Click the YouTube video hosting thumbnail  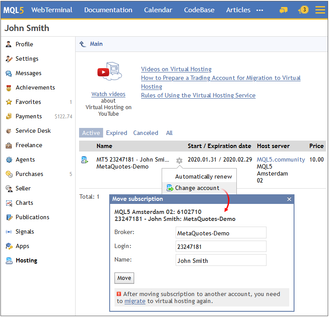(109, 71)
